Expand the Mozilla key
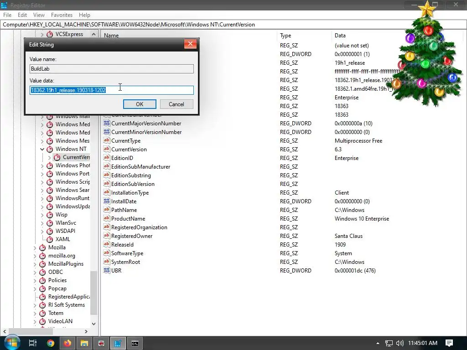The height and width of the screenshot is (350, 467). (35, 247)
